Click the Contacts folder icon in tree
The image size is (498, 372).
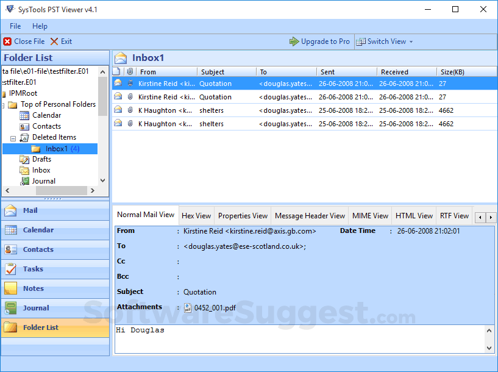coord(24,126)
